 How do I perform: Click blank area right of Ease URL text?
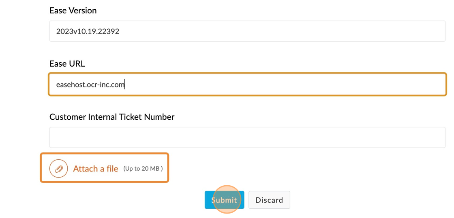pos(284,85)
